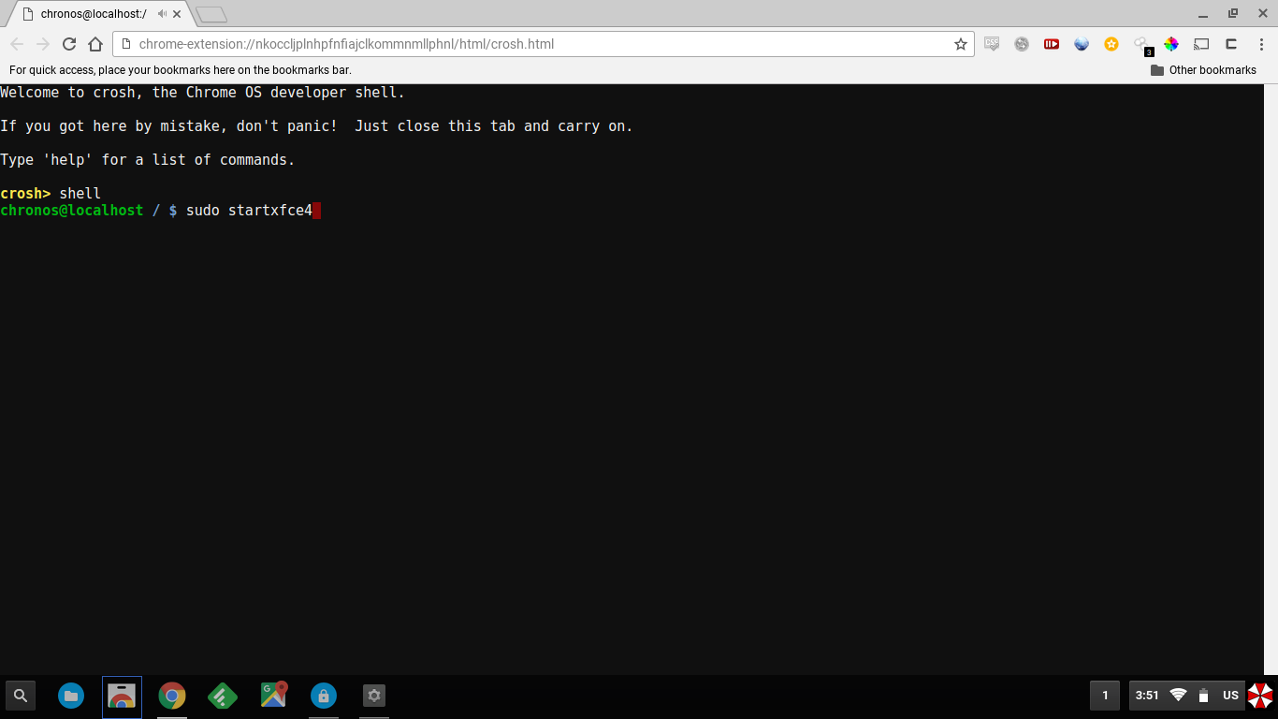
Task: Click the "Type 'help'" line
Action: point(147,160)
